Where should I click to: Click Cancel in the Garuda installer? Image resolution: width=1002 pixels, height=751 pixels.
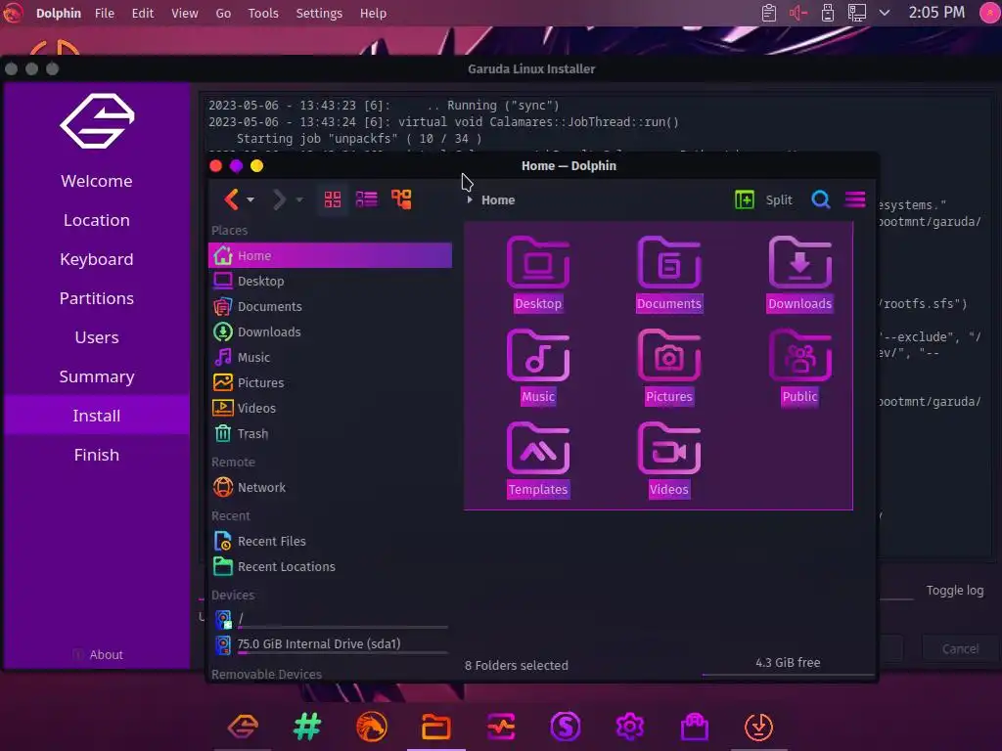click(x=960, y=649)
